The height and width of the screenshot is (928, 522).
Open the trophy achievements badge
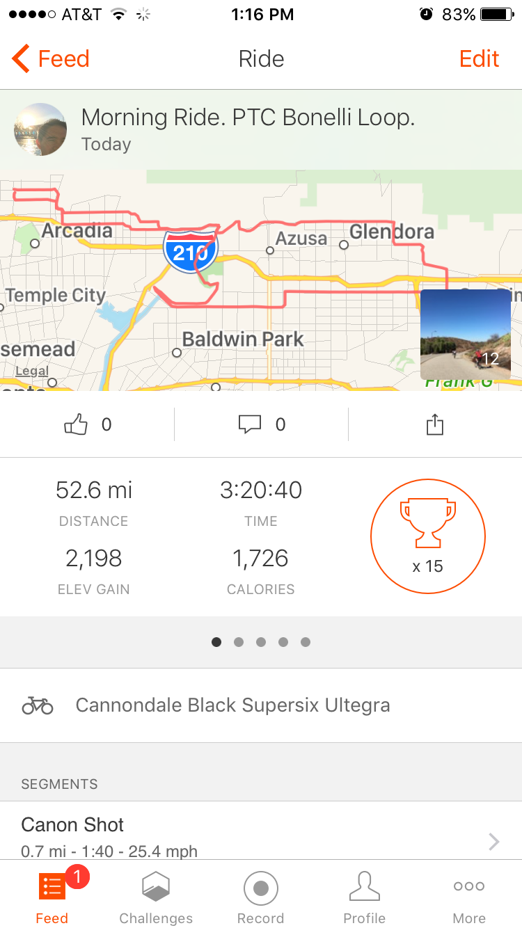pos(427,536)
